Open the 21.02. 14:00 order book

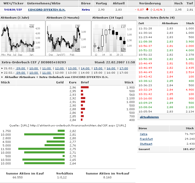tap(85, 68)
